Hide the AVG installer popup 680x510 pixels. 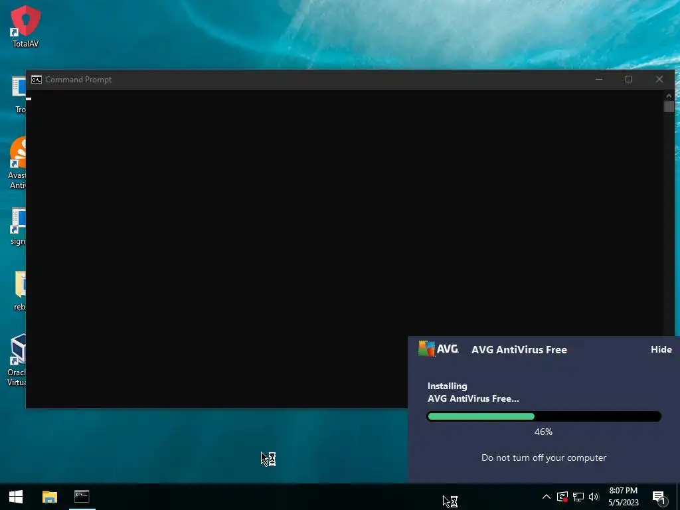click(661, 349)
